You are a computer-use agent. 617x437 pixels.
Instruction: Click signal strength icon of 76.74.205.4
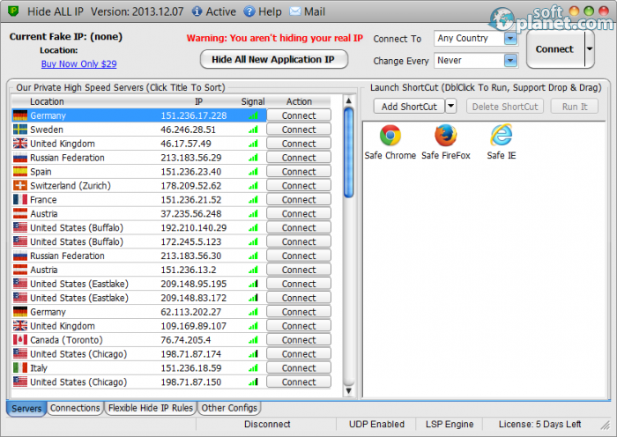tap(254, 340)
